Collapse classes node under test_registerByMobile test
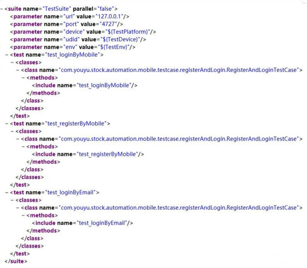Screen dimensions: 307x268 (x=12, y=132)
